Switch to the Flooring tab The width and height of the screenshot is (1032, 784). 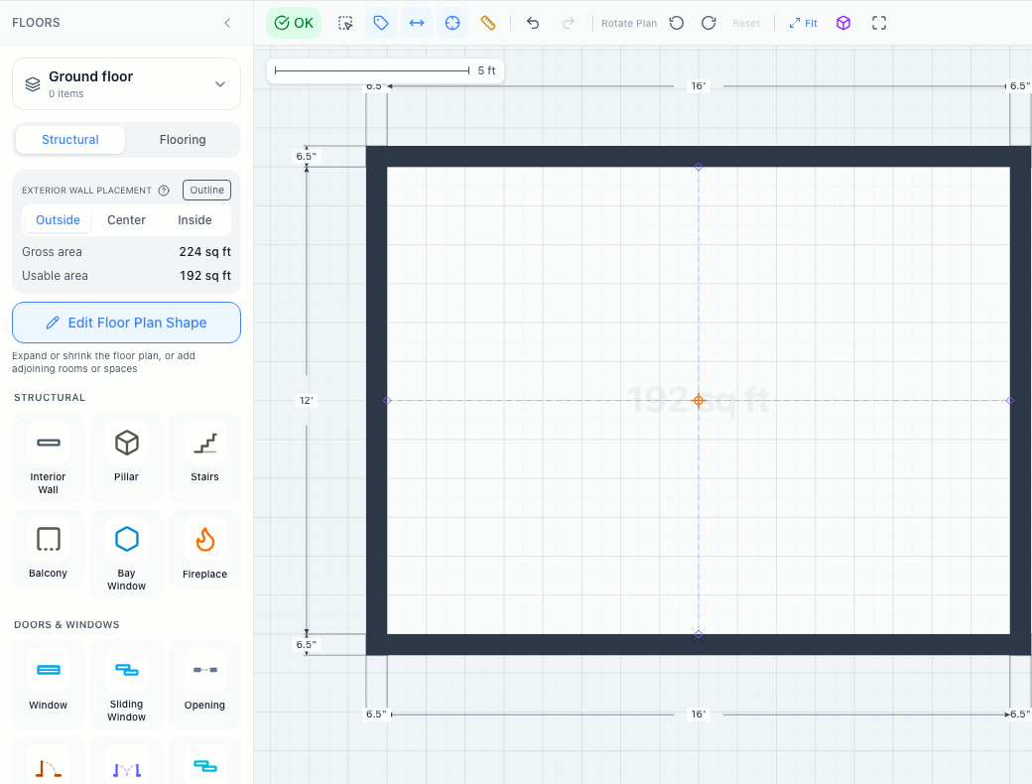pos(183,140)
